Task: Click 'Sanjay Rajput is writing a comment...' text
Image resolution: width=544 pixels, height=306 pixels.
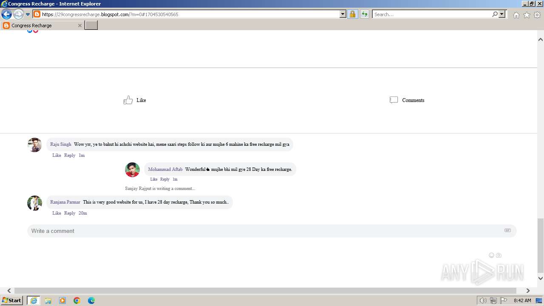Action: [160, 188]
